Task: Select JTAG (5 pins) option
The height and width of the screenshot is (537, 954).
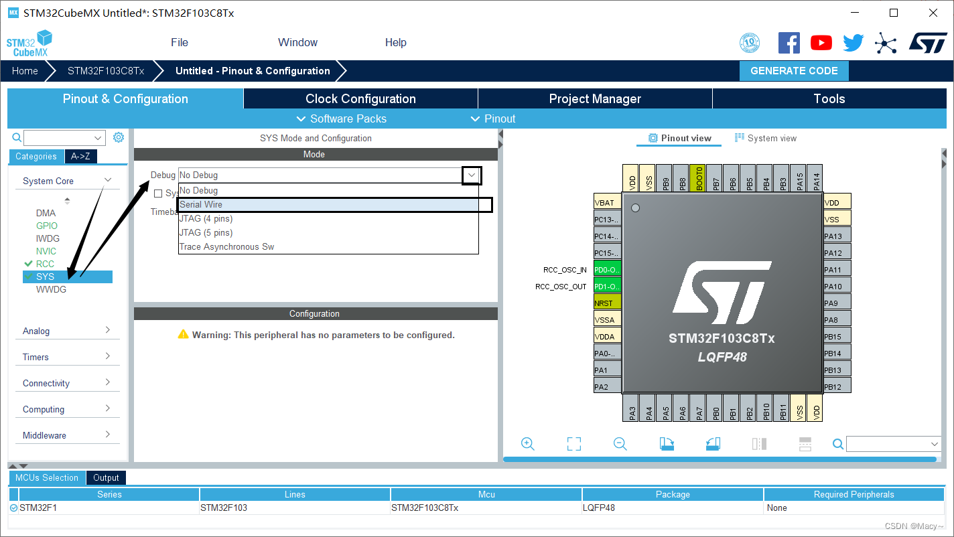Action: (x=328, y=232)
